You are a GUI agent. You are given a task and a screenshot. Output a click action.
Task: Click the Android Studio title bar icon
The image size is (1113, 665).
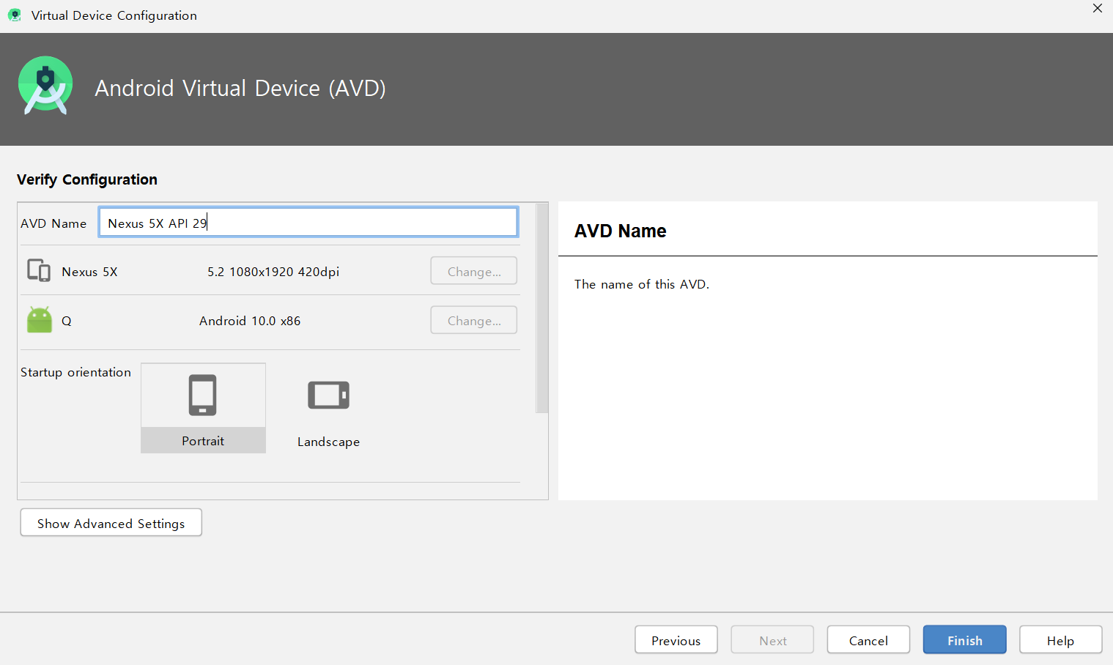[x=14, y=15]
